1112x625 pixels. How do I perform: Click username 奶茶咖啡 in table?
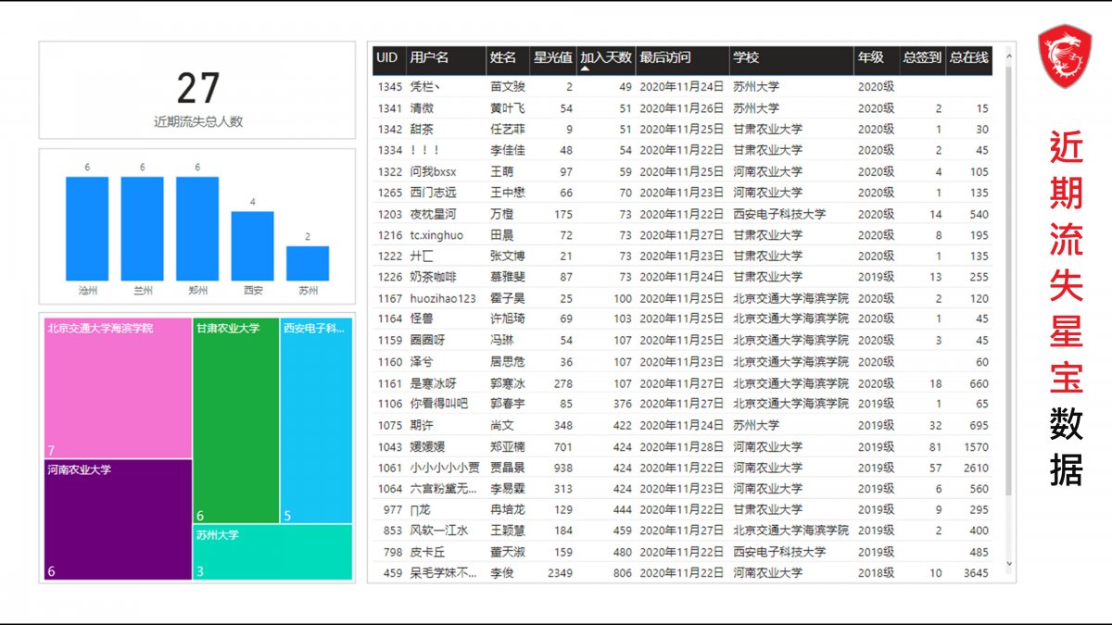click(x=433, y=277)
